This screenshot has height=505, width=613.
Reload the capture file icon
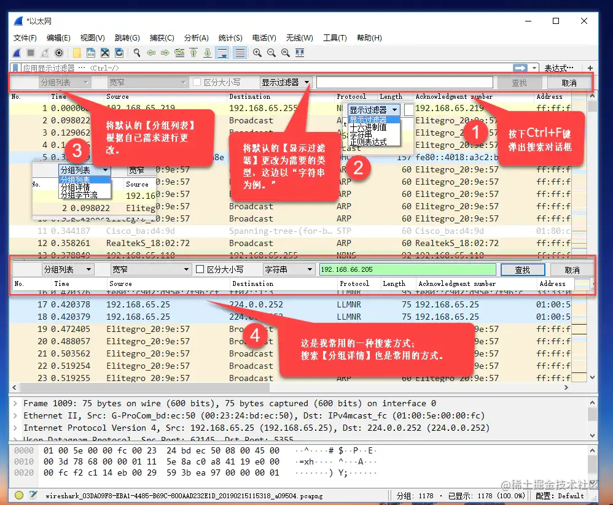tap(119, 53)
